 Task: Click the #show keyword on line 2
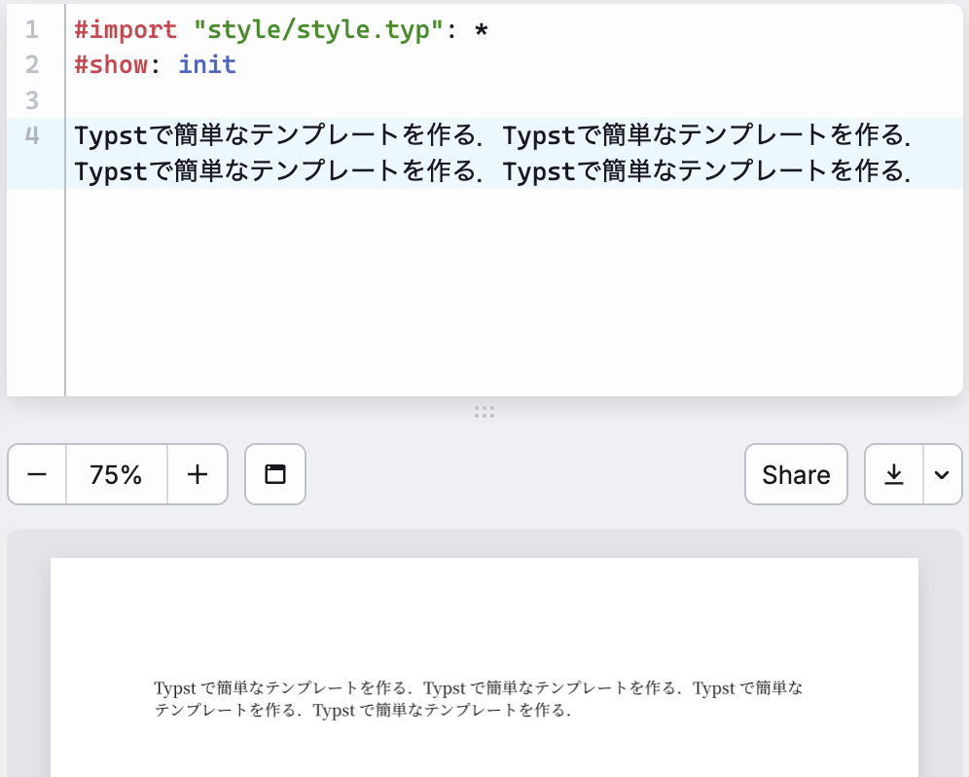pos(107,64)
